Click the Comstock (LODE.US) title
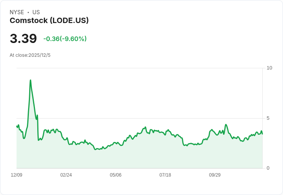Screen dimensions: 283x195 49,21
